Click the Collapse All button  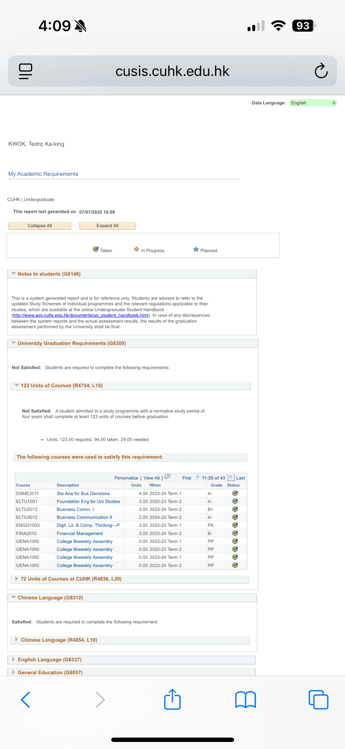click(40, 226)
